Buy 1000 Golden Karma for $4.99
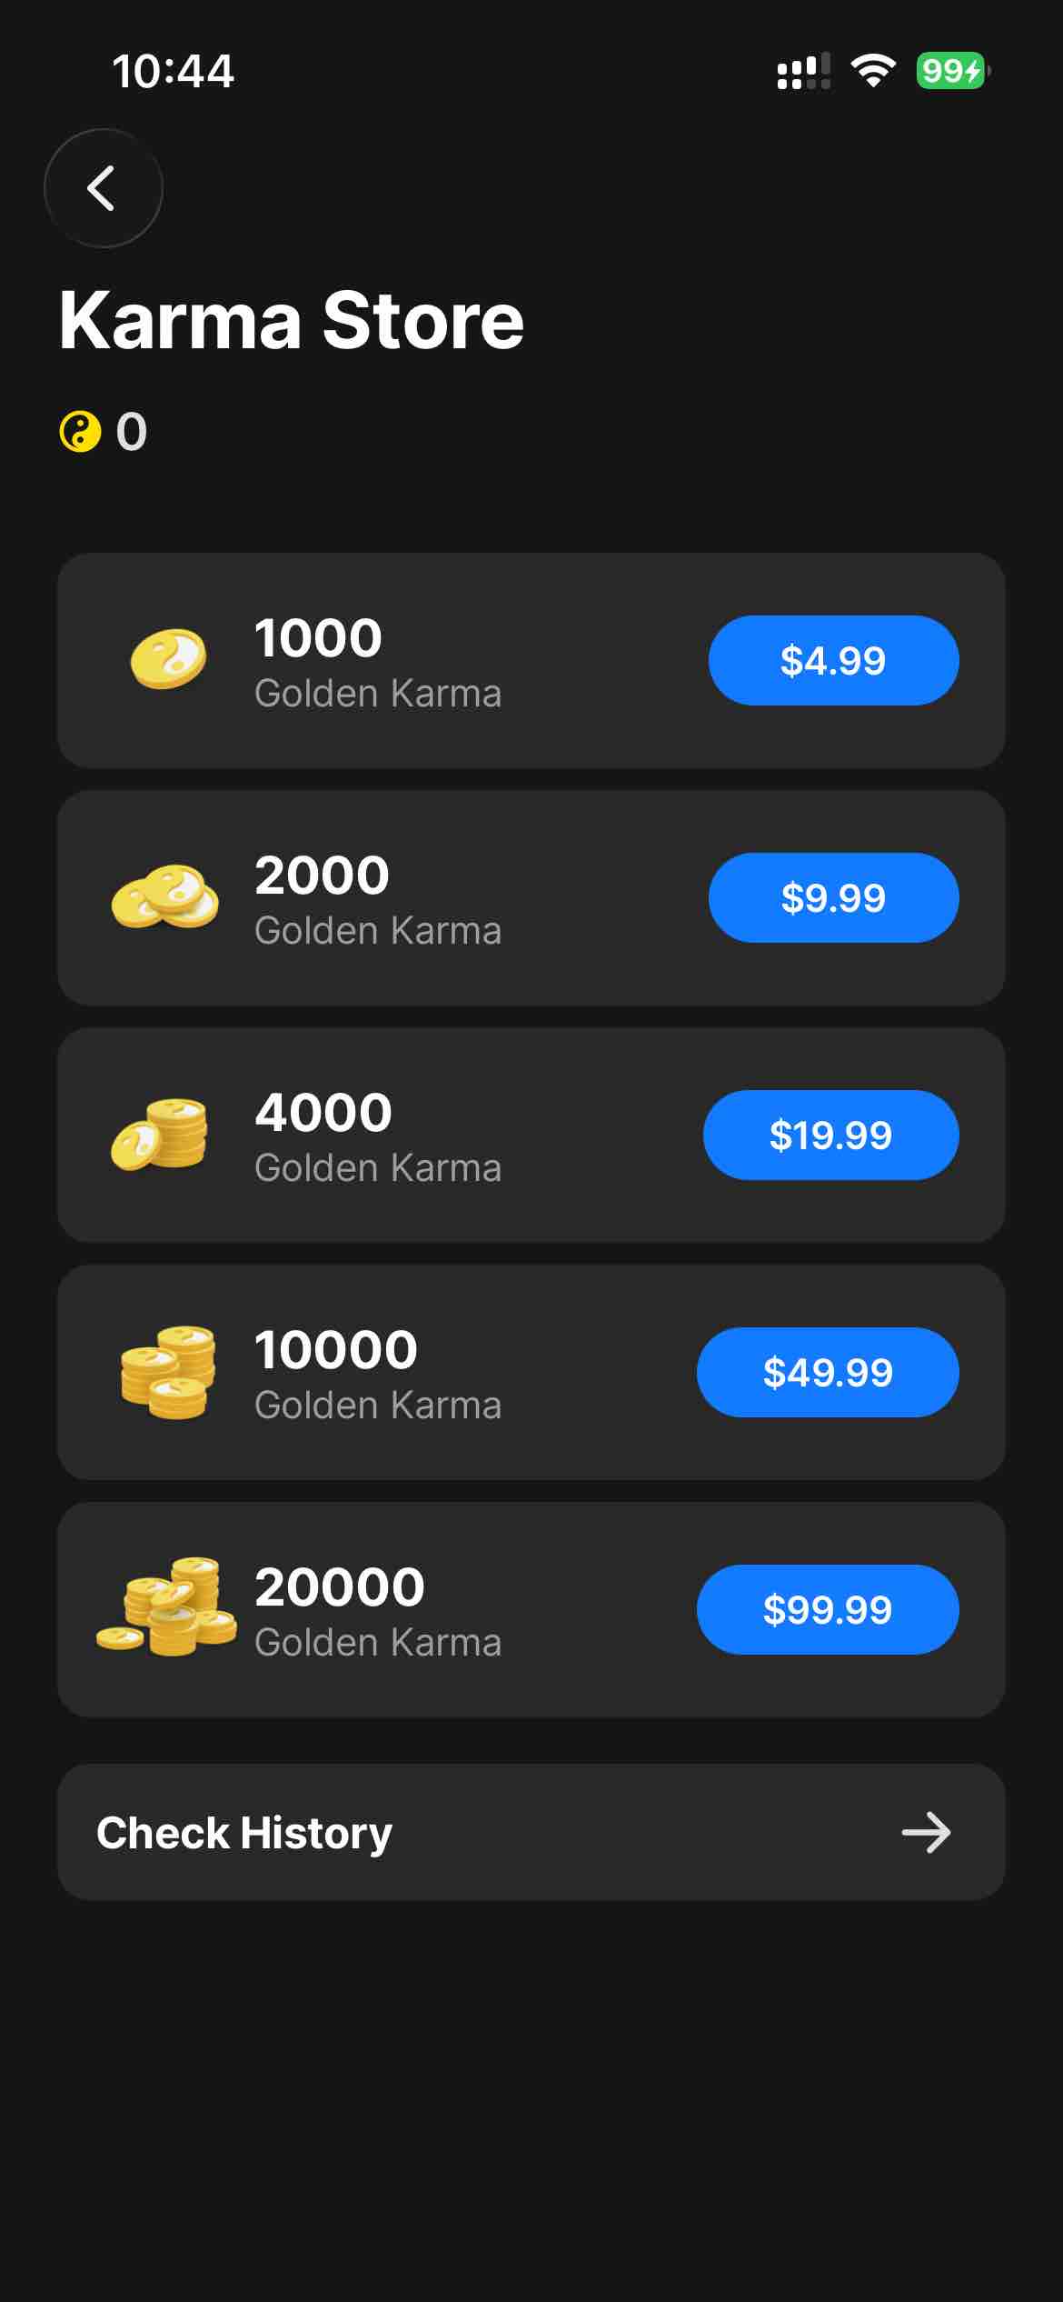 833,661
